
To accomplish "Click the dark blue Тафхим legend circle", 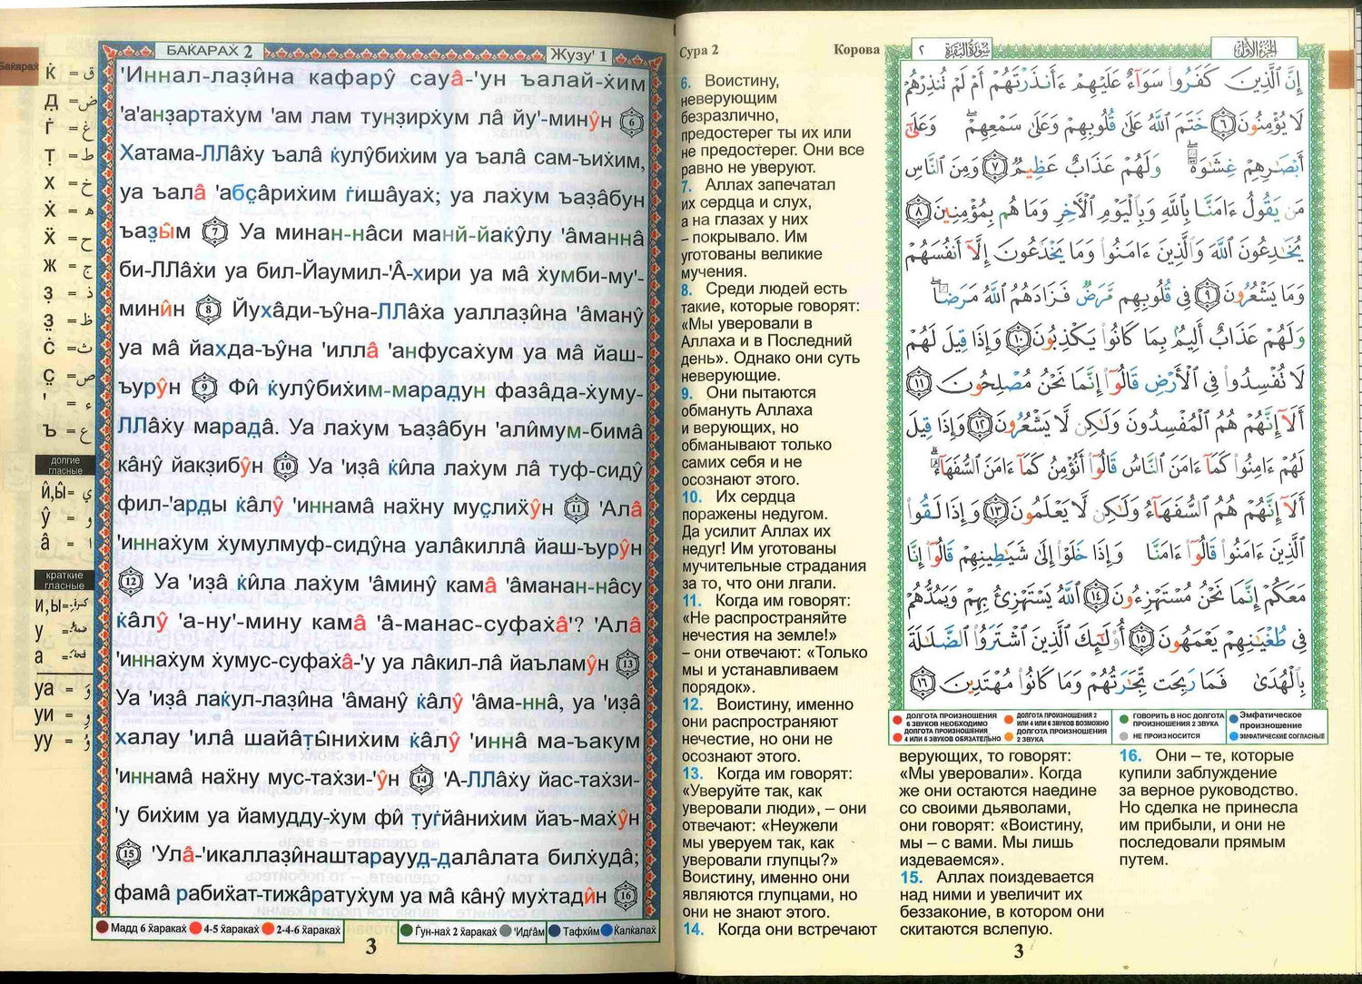I will 554,930.
